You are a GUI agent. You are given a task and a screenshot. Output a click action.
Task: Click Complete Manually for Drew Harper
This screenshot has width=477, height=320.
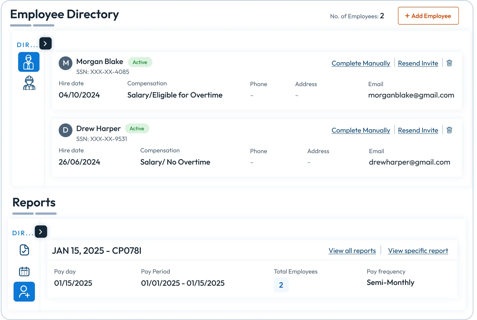pos(361,130)
